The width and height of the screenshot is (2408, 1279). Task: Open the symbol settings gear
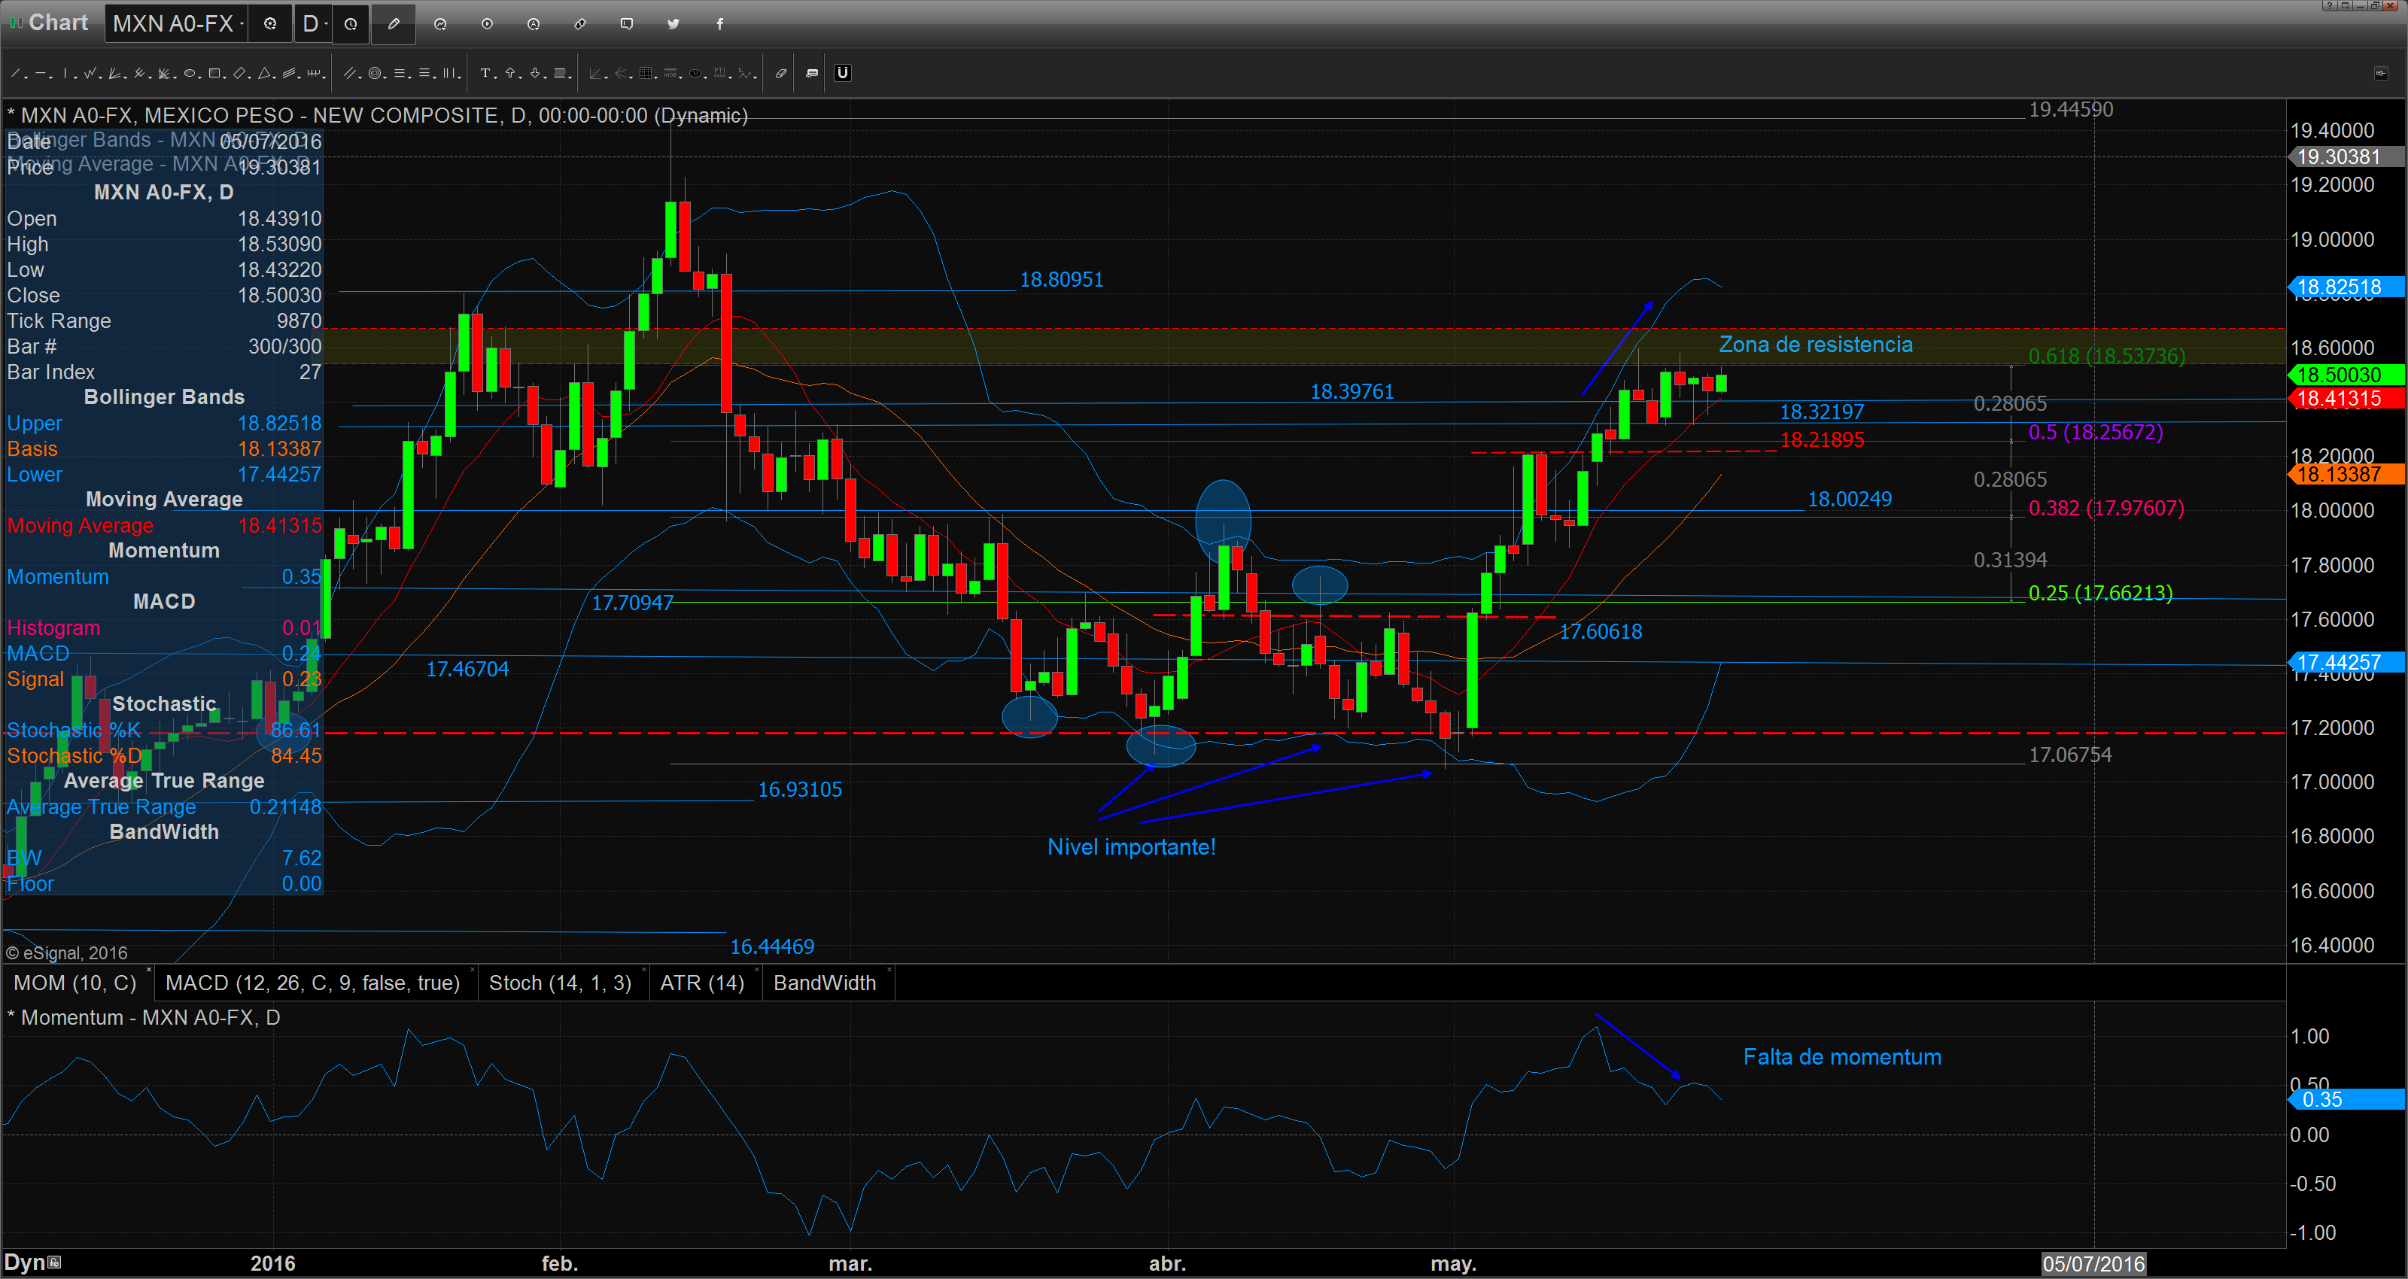270,23
